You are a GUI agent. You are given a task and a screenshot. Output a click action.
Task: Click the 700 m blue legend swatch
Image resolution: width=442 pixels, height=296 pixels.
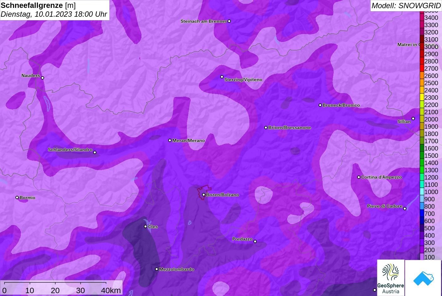coord(422,213)
